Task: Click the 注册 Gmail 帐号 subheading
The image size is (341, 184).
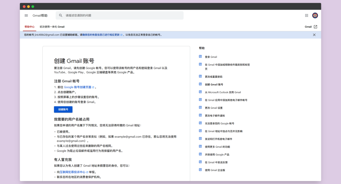Action: point(67,81)
